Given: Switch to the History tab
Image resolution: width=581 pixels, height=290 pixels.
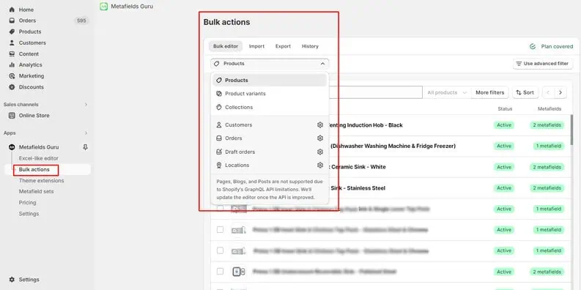Looking at the screenshot, I should (x=310, y=46).
